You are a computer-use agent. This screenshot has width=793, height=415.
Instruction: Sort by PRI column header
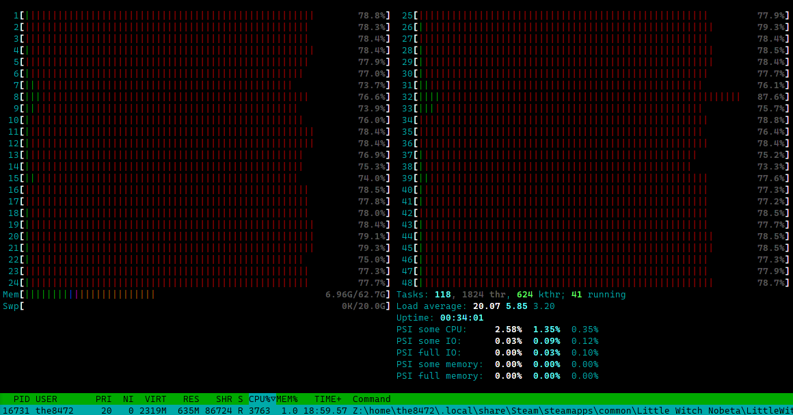tap(104, 399)
